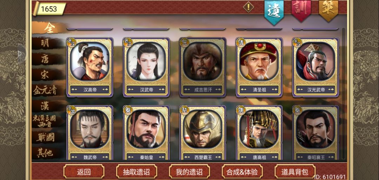Open the 汉光武帝 card
The width and height of the screenshot is (379, 180).
point(315,67)
